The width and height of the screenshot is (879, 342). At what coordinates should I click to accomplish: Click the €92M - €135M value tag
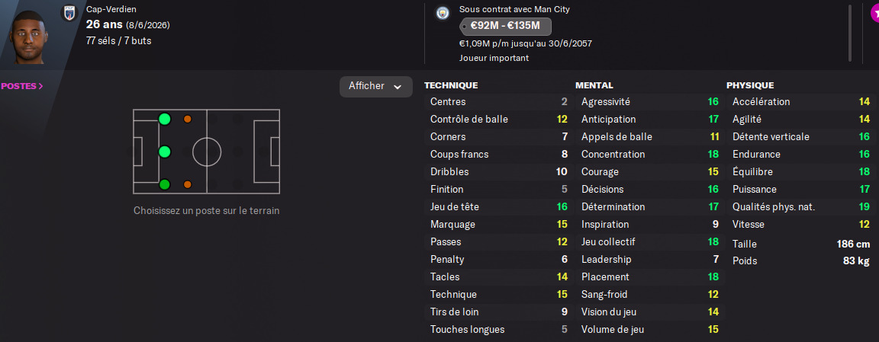[505, 26]
